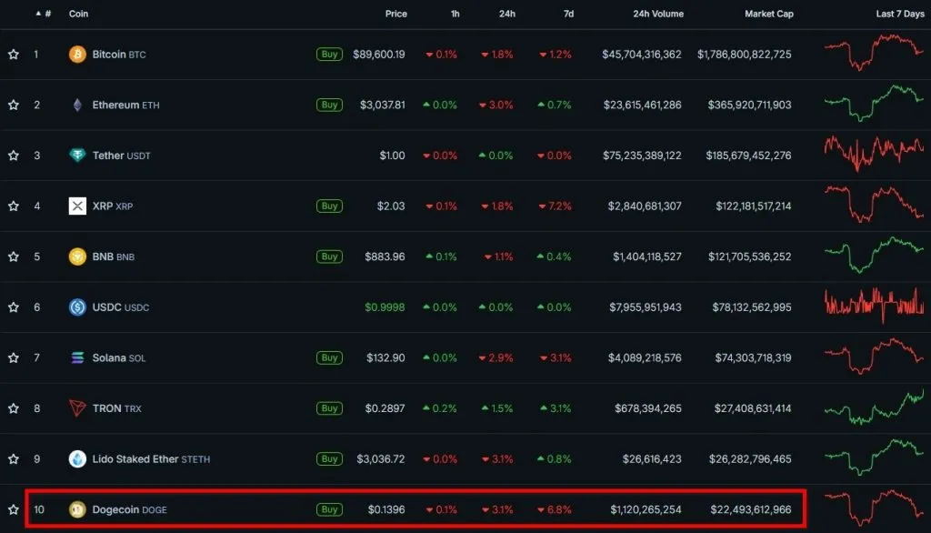Toggle the Lido Staked Ether star
The image size is (931, 533).
(14, 458)
